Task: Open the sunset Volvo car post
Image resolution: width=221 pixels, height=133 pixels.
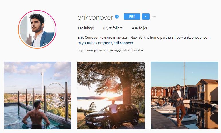Action: click(x=111, y=95)
